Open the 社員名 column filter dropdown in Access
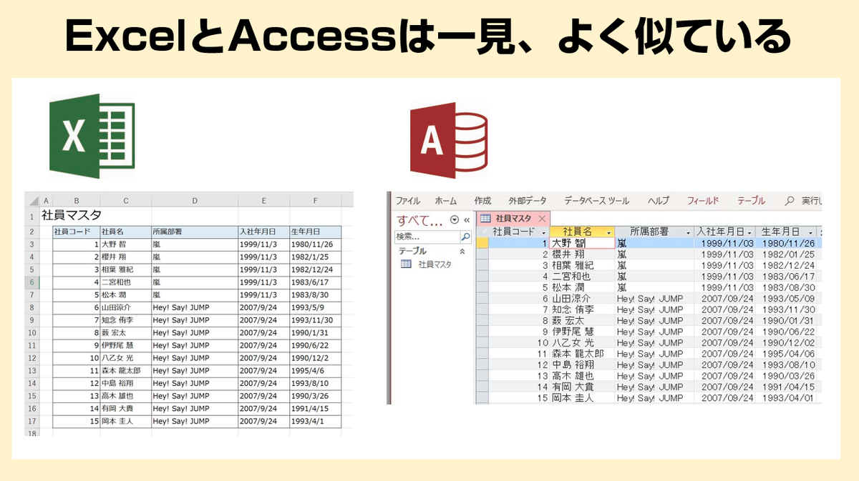 click(x=609, y=232)
